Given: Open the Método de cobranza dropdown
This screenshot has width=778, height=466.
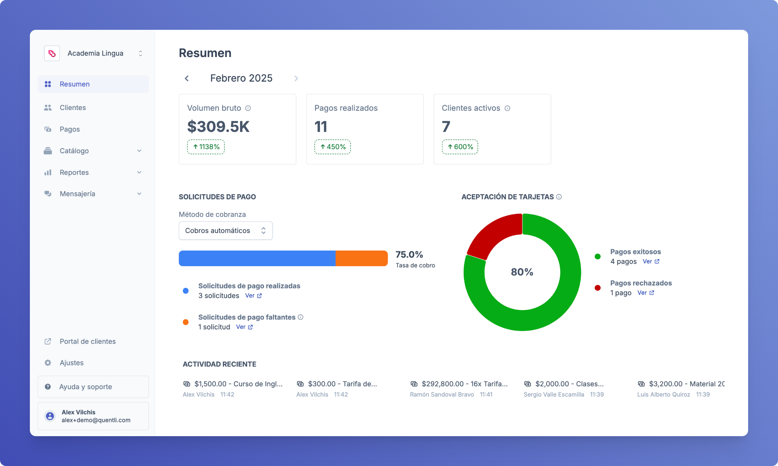Looking at the screenshot, I should pyautogui.click(x=225, y=231).
